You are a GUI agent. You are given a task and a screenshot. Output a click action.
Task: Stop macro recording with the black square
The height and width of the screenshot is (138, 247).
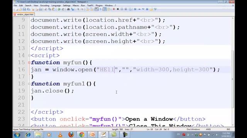(x=118, y=9)
